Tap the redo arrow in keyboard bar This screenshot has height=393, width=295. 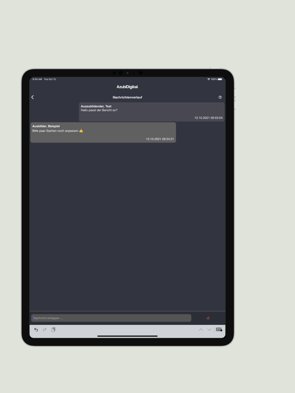click(45, 329)
